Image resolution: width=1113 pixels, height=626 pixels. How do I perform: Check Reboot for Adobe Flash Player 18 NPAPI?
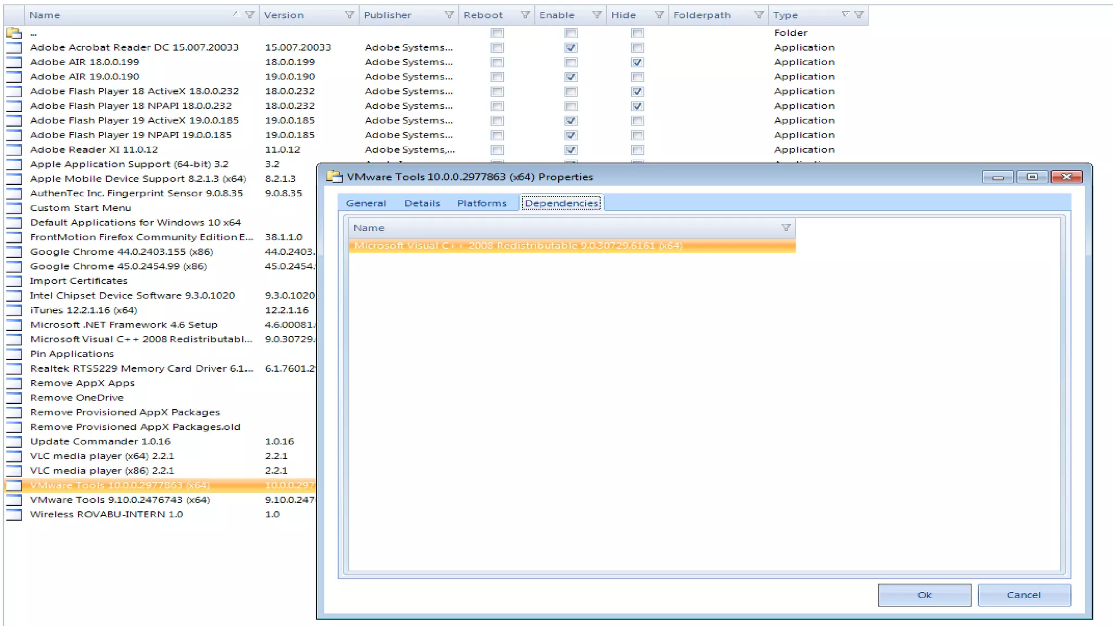[x=497, y=106]
